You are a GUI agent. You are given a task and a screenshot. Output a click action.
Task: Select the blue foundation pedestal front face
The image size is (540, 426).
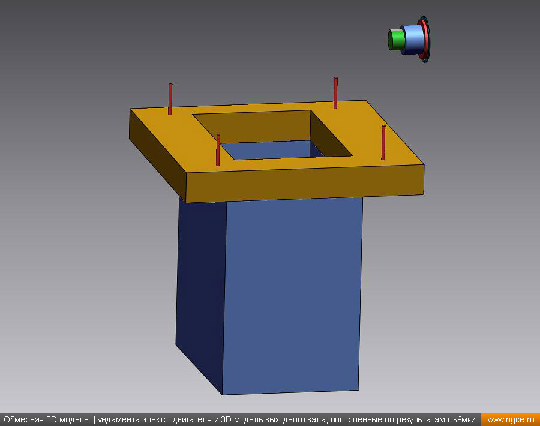(x=292, y=296)
